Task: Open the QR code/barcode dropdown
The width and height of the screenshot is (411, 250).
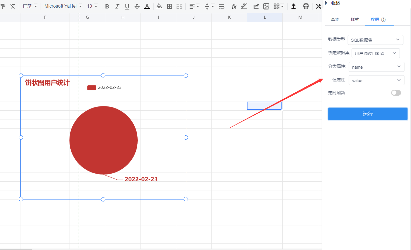Action: pos(279,6)
